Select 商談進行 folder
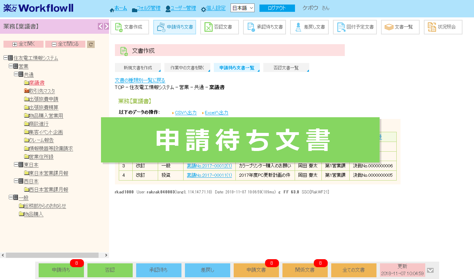The height and width of the screenshot is (279, 474). pos(39,124)
